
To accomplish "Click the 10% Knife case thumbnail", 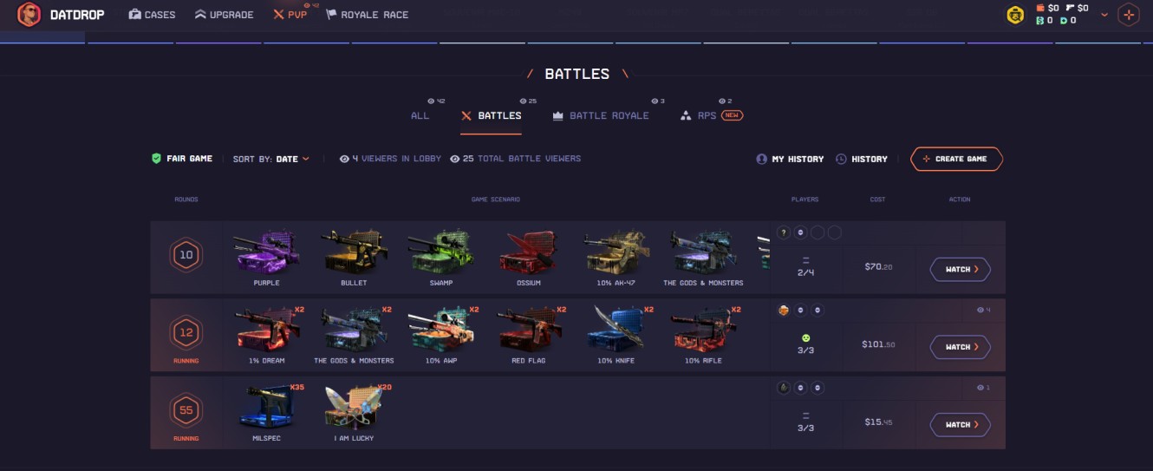I will coord(616,330).
